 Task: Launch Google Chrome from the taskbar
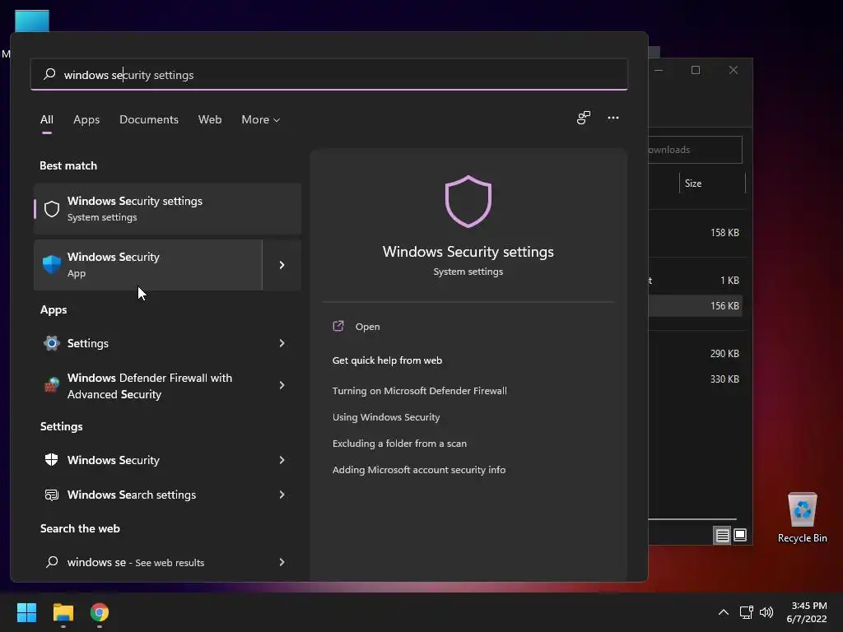pos(100,612)
